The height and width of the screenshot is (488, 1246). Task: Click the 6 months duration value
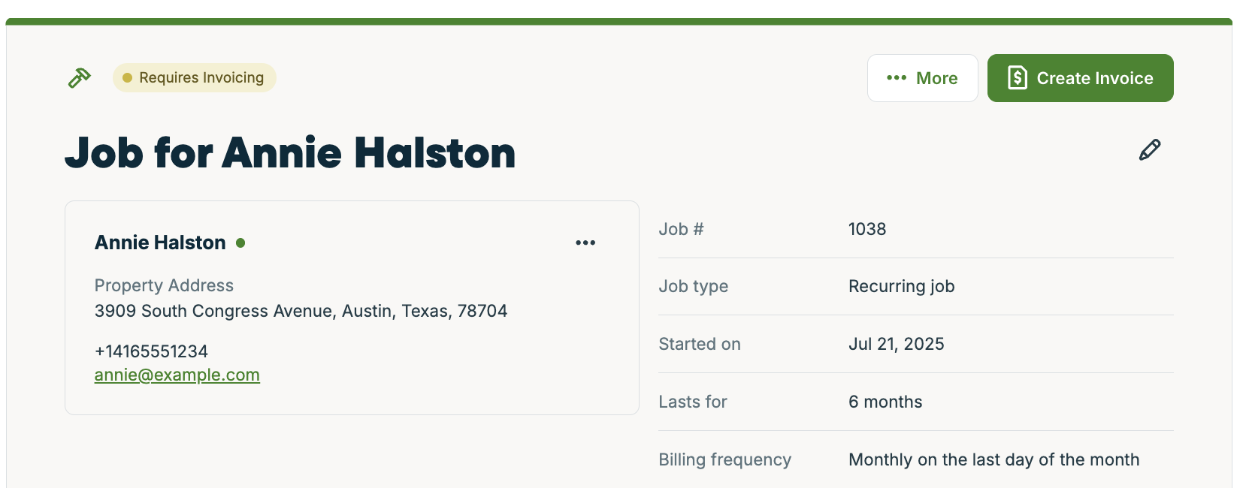point(885,402)
